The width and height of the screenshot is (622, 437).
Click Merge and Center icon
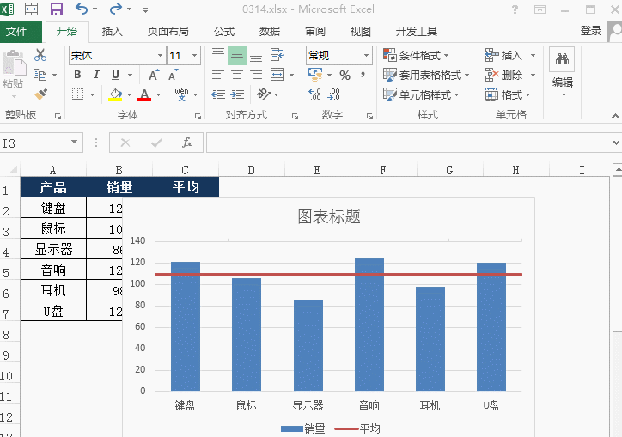click(x=277, y=75)
